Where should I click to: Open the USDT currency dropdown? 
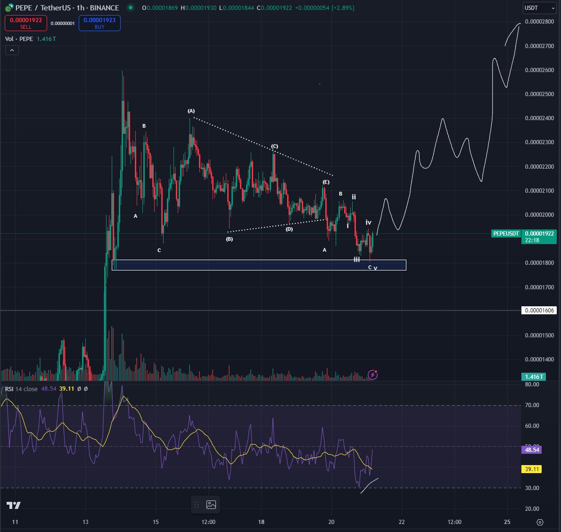539,8
